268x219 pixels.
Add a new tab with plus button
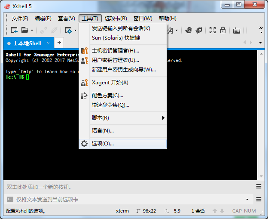[59, 43]
